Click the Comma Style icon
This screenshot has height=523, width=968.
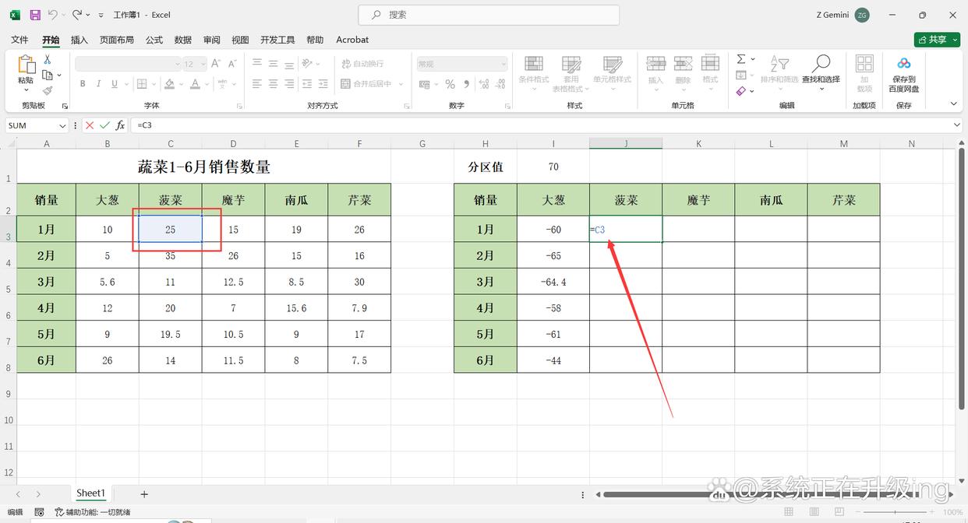pyautogui.click(x=465, y=84)
